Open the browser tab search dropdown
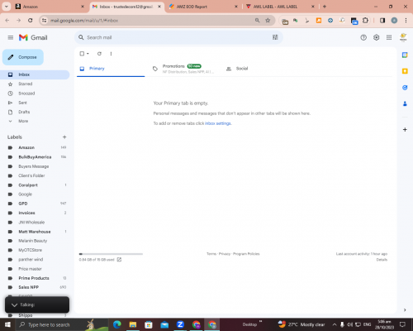 click(7, 7)
